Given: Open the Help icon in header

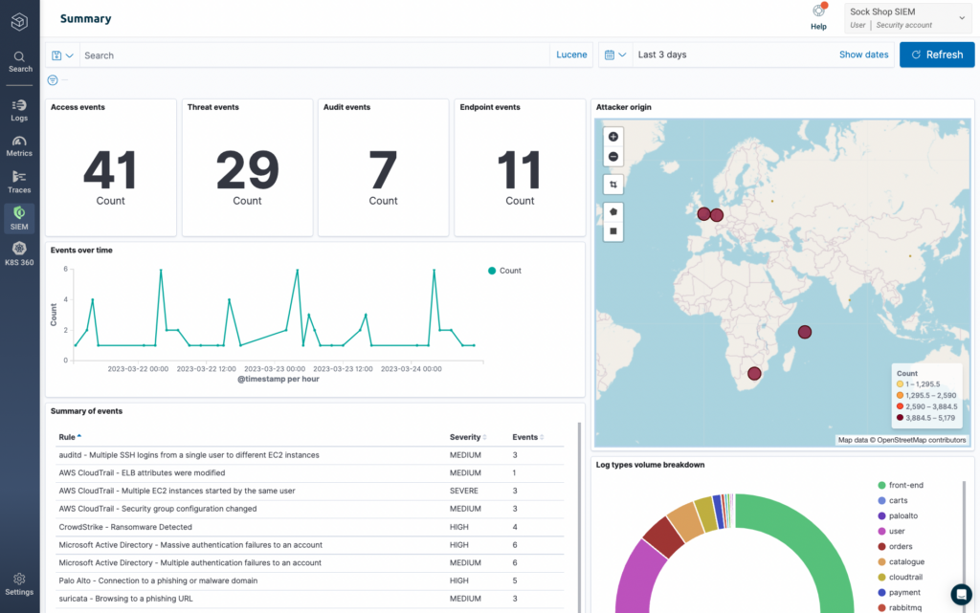Looking at the screenshot, I should click(819, 17).
